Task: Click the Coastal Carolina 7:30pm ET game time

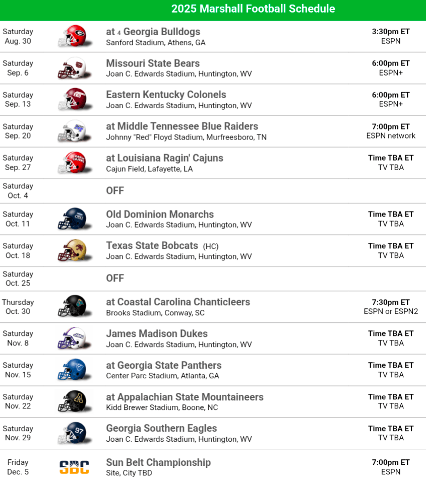Action: (x=391, y=302)
